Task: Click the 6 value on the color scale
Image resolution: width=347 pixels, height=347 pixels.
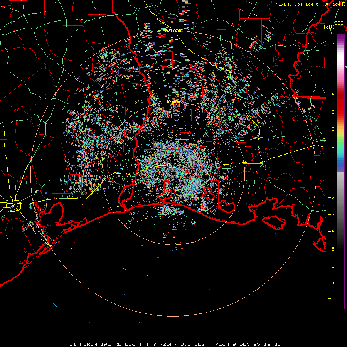Action: 333,61
